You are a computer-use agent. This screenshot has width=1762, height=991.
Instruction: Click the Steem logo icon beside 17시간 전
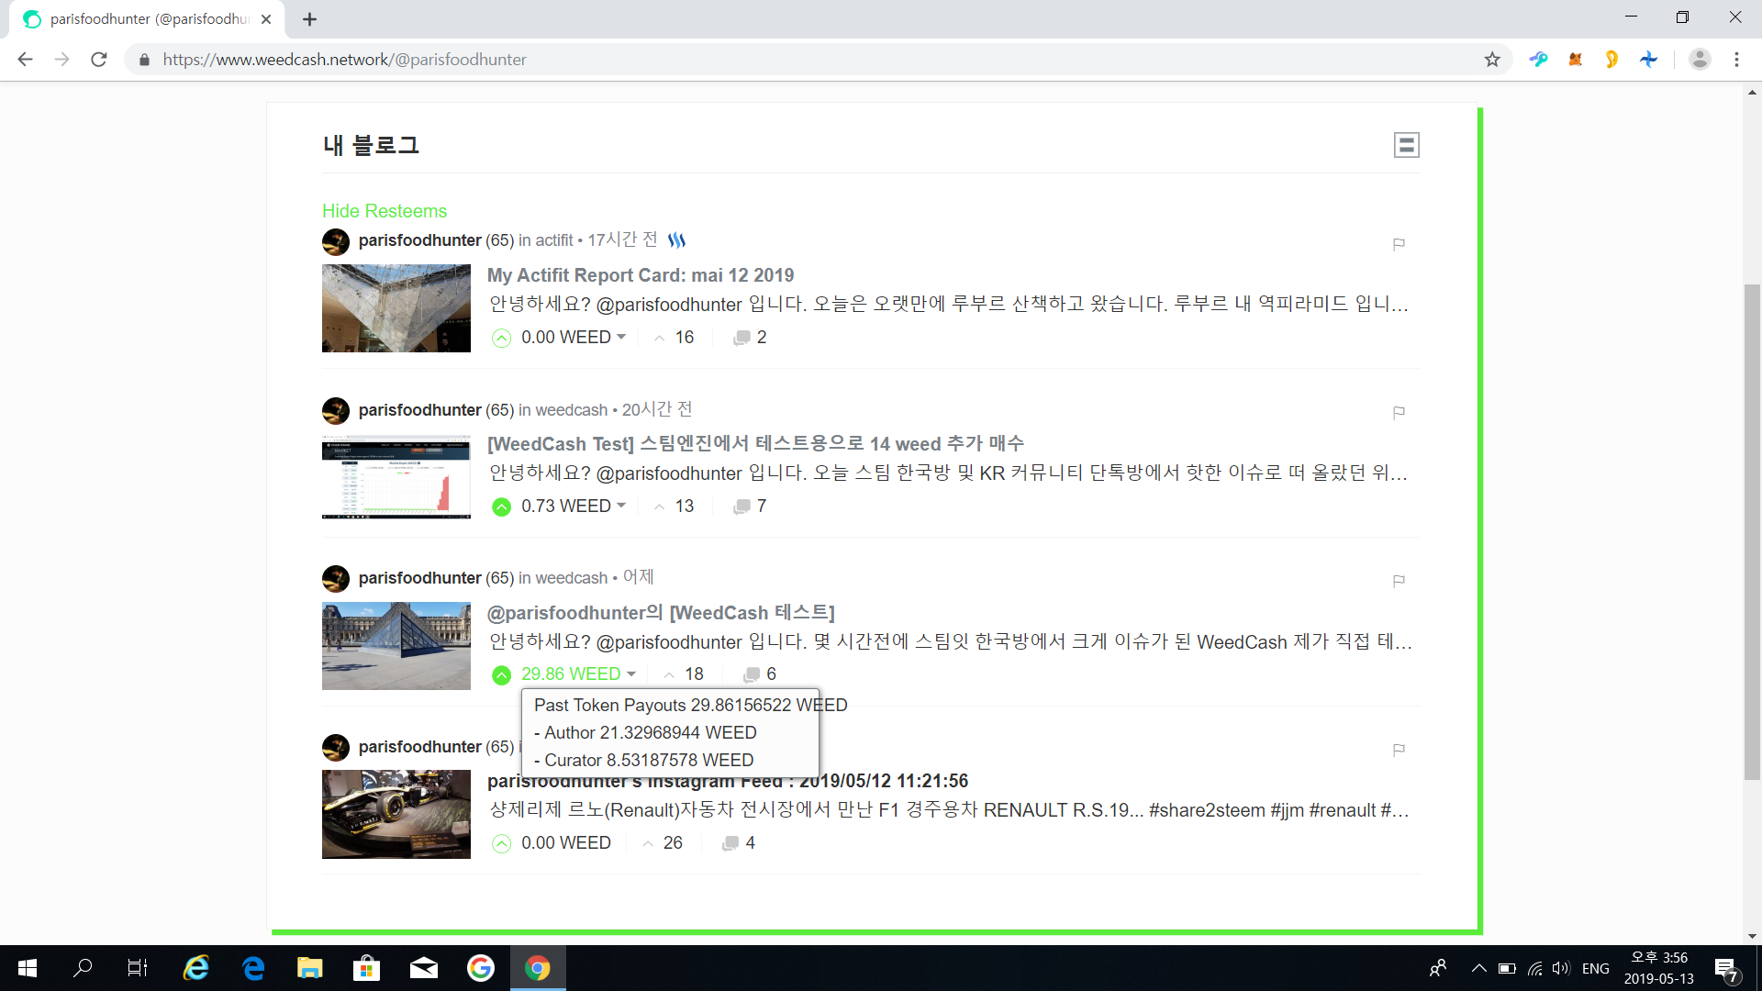point(676,240)
